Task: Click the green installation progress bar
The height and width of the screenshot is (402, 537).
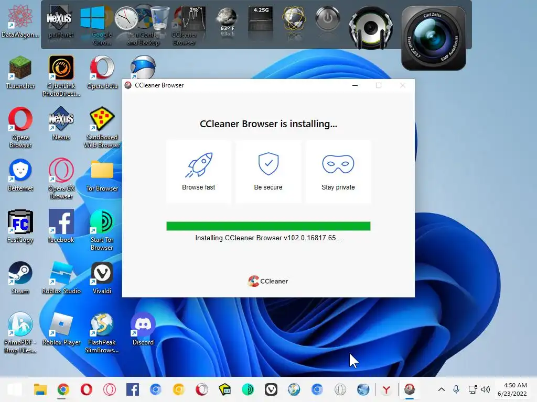Action: tap(268, 226)
